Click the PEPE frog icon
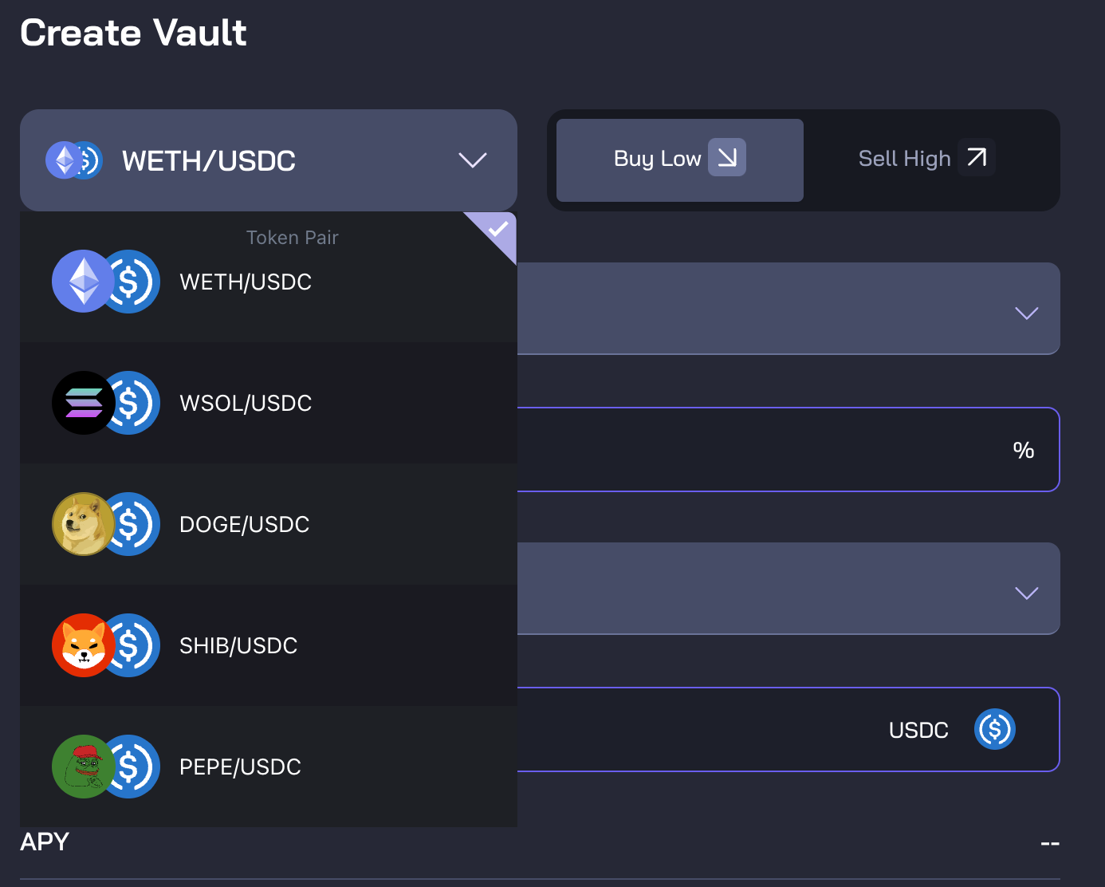 click(x=83, y=767)
